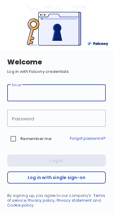View the Privacy statement link
This screenshot has height=215, width=113.
(74, 200)
